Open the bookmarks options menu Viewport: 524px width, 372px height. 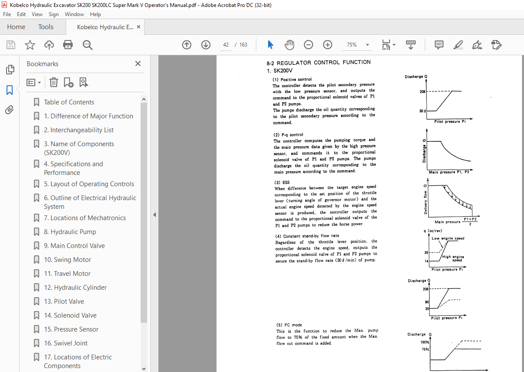34,82
